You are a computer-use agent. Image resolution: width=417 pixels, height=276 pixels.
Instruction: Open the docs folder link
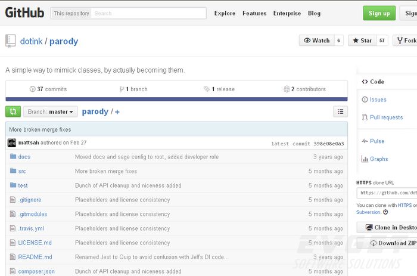[24, 157]
